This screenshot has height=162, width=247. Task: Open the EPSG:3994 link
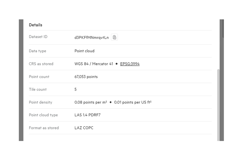click(x=130, y=64)
